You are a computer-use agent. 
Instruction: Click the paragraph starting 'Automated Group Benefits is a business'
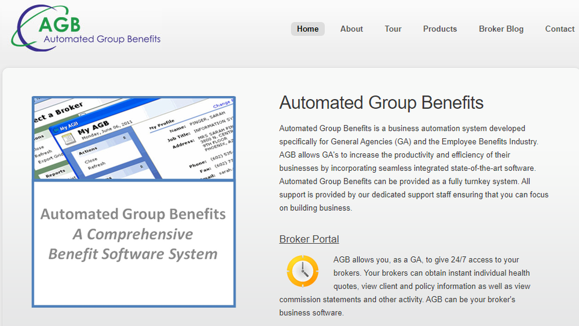414,168
